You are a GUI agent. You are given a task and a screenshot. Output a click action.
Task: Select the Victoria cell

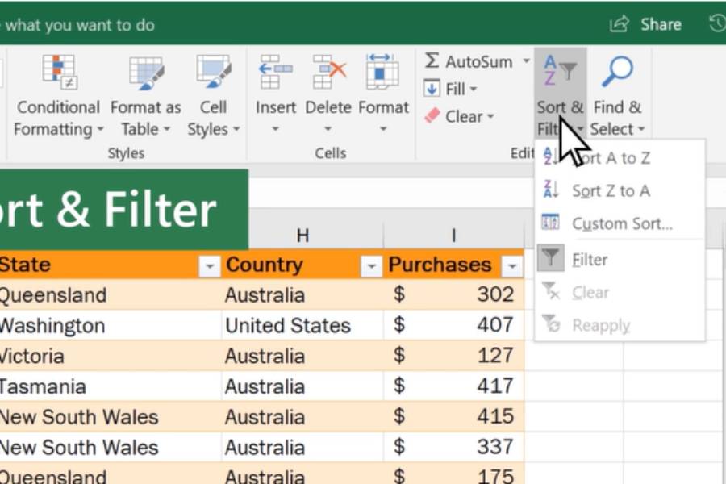click(x=111, y=356)
